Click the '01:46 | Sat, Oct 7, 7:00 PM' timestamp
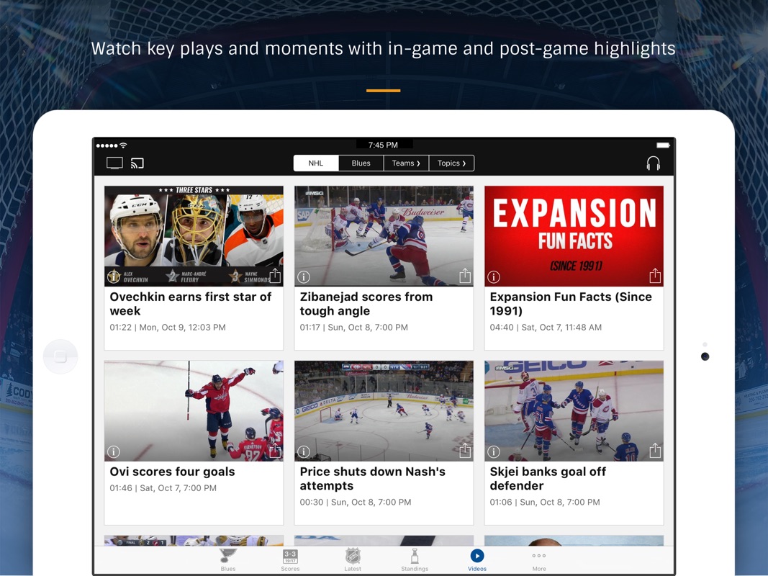The width and height of the screenshot is (768, 576). (163, 488)
